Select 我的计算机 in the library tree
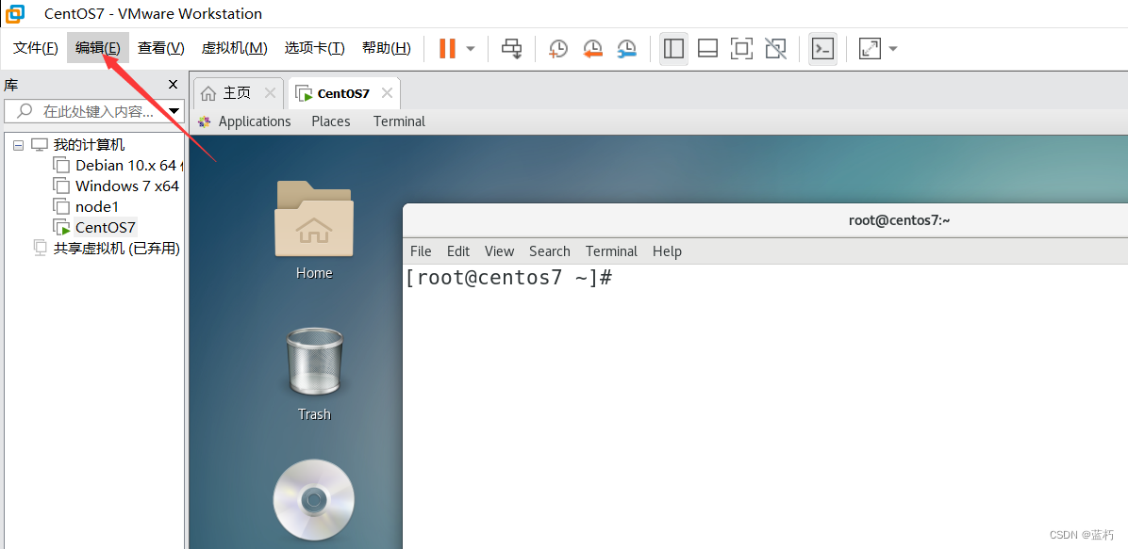The height and width of the screenshot is (549, 1128). tap(90, 145)
